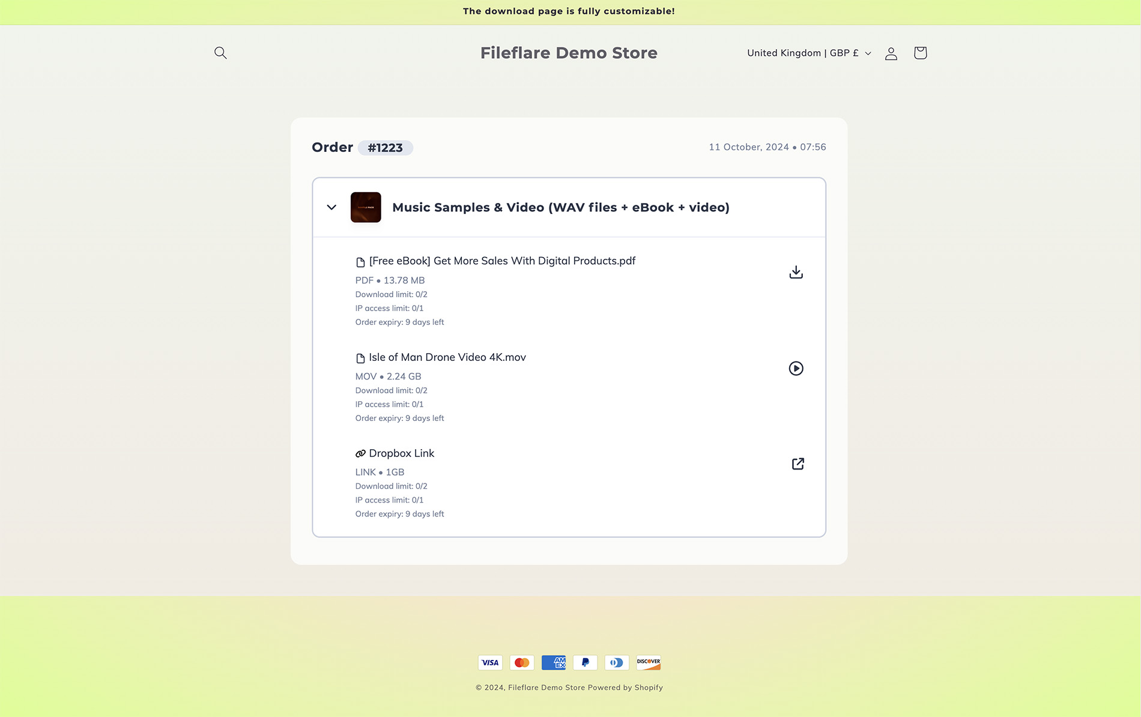The image size is (1141, 717).
Task: Click the account login person icon
Action: click(x=891, y=53)
